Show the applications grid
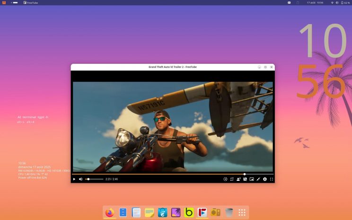Image resolution: width=352 pixels, height=220 pixels. pyautogui.click(x=242, y=212)
